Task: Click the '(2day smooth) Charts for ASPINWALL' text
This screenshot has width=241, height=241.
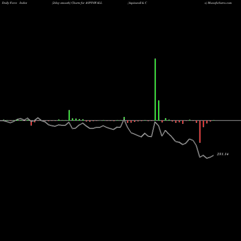Action: pos(77,3)
